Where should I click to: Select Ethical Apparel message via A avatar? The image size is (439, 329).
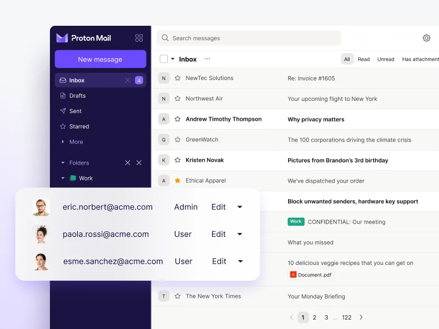click(x=164, y=181)
